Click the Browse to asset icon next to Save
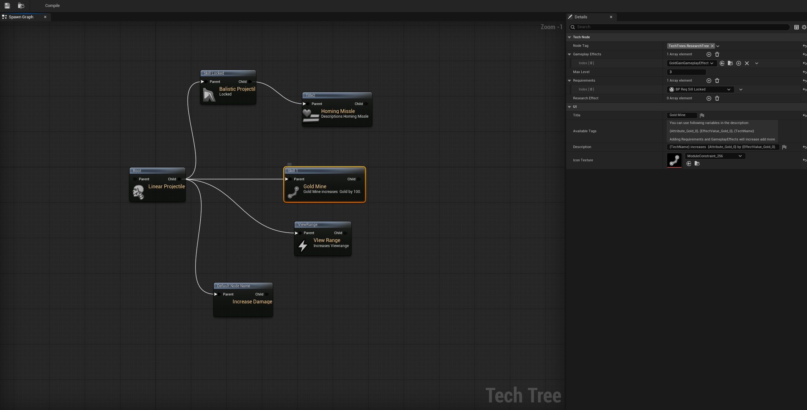 (x=21, y=5)
